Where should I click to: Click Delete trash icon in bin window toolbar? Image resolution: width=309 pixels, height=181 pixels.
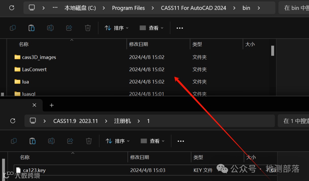coord(88,28)
